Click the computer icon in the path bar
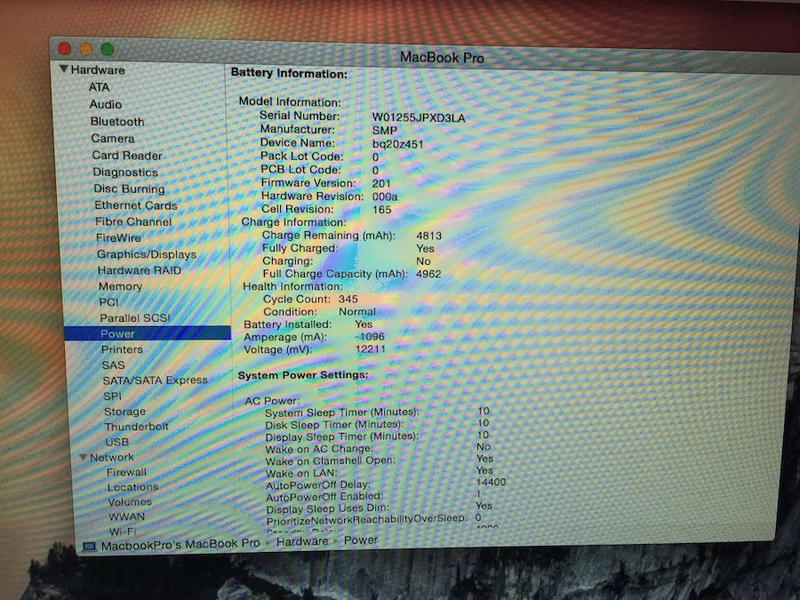This screenshot has height=600, width=800. point(89,547)
